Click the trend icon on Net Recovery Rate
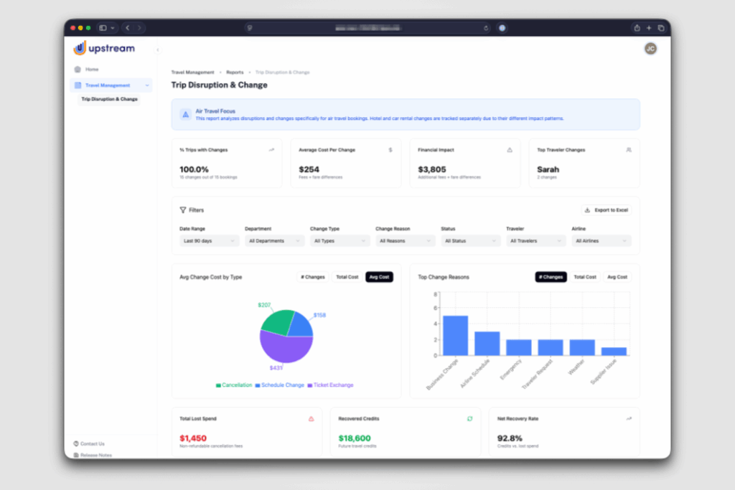The width and height of the screenshot is (735, 490). (x=629, y=419)
